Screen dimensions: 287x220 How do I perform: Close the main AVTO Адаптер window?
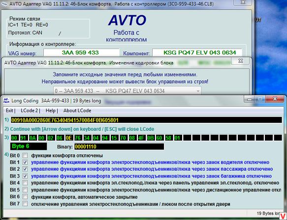(243, 2)
